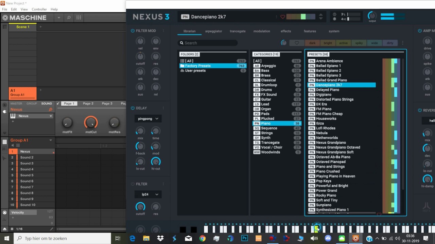This screenshot has height=244, width=435.
Task: Open File Explorer from the taskbar
Action: [x=146, y=238]
